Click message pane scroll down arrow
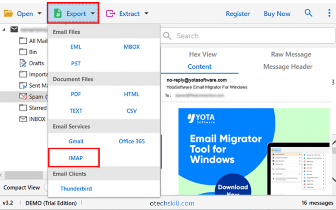The width and height of the screenshot is (336, 210). coord(334,179)
